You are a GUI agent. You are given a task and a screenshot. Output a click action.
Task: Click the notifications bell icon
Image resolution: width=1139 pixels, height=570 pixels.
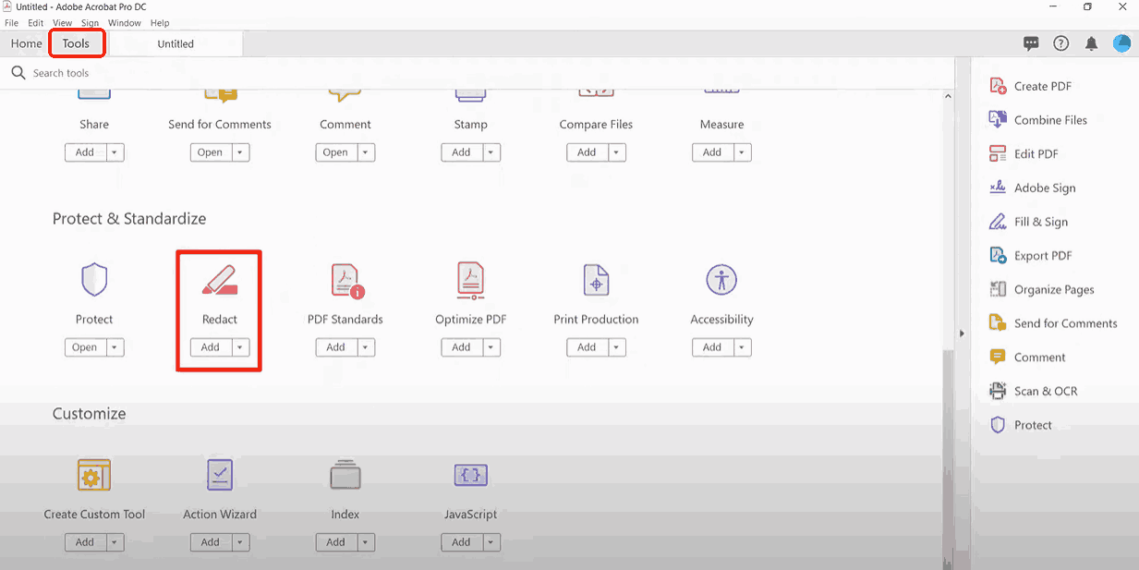[1091, 43]
